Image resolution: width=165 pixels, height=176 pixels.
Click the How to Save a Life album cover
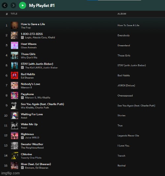[x=15, y=25]
